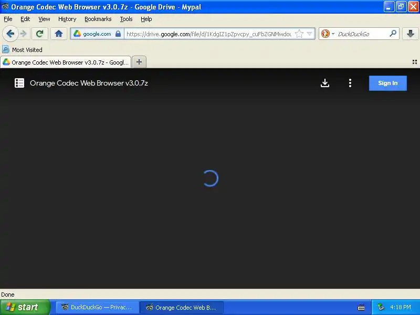Open the Help menu
420x315 pixels.
coord(146,19)
